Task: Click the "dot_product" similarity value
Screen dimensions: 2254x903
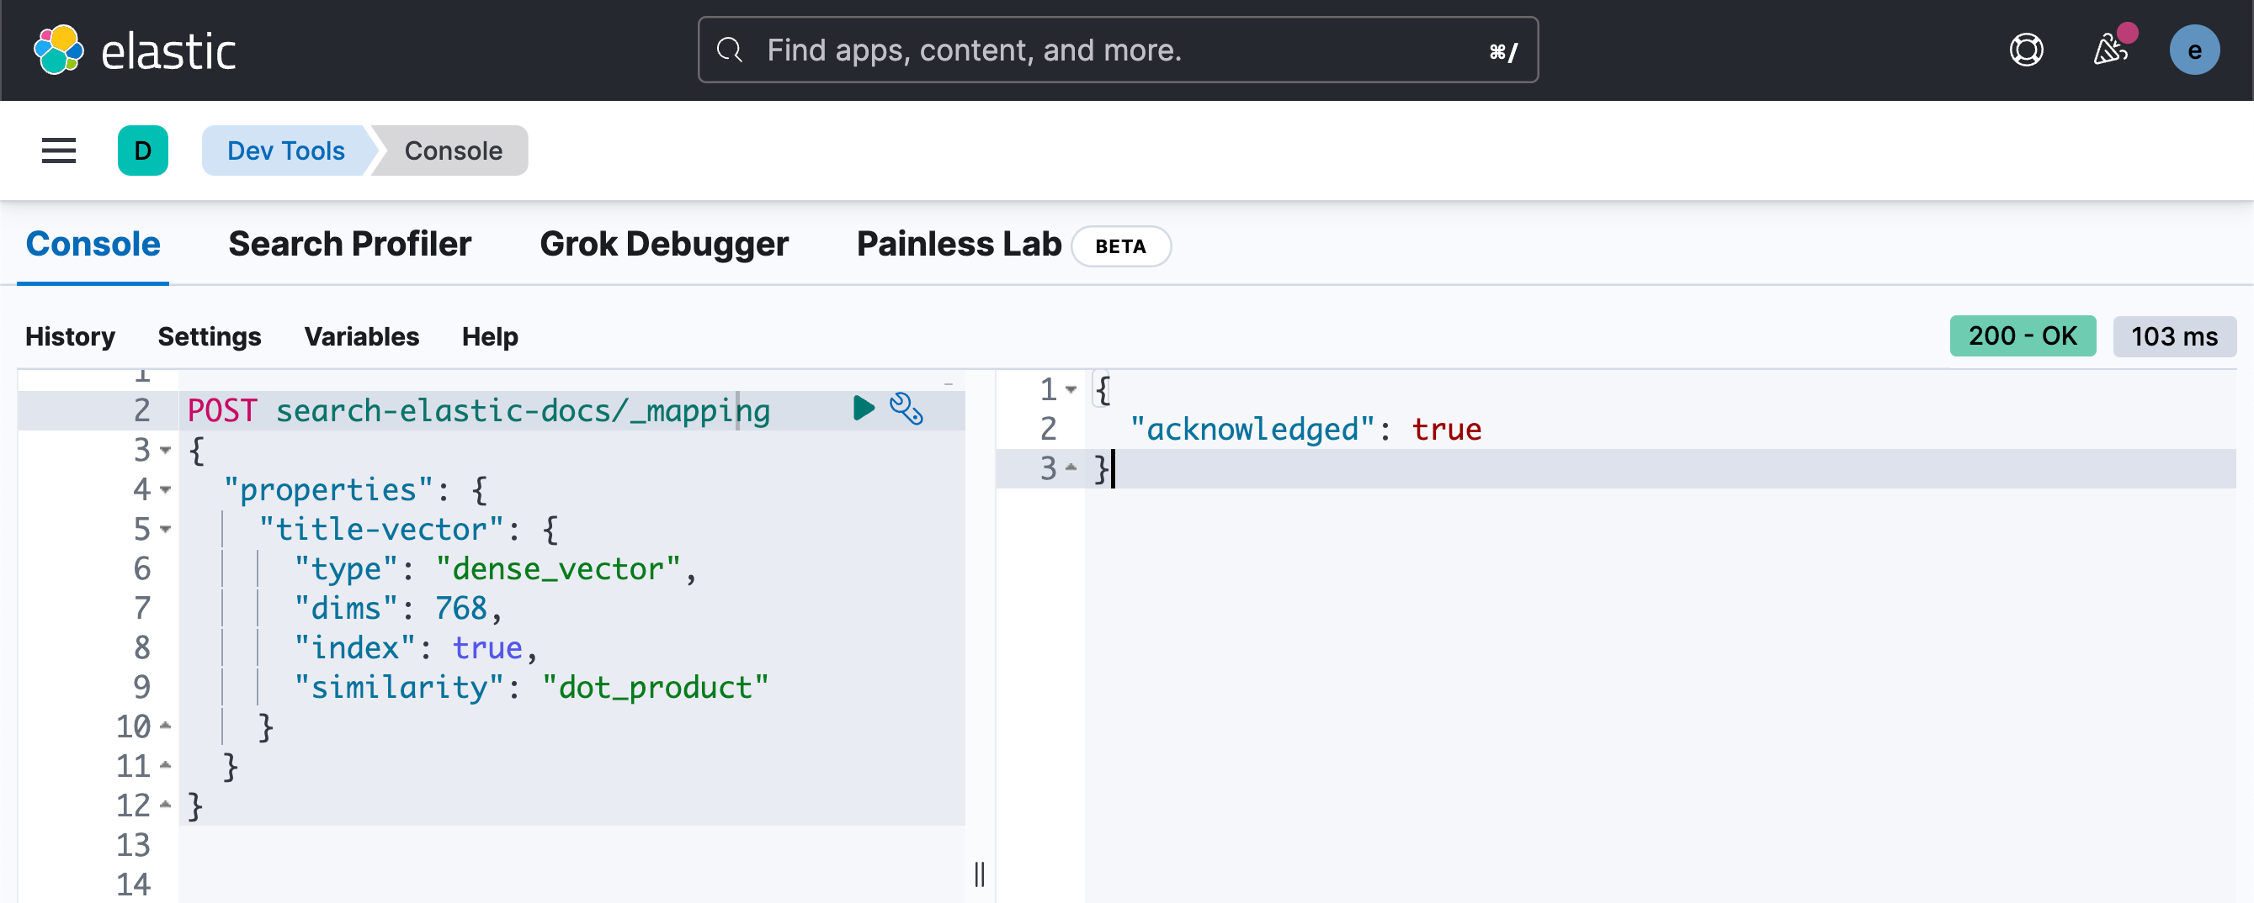Action: (x=656, y=687)
